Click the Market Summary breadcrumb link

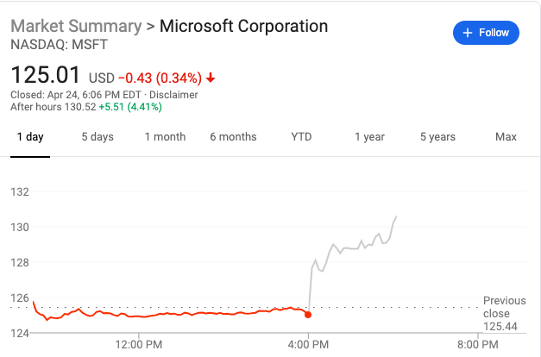pyautogui.click(x=74, y=26)
